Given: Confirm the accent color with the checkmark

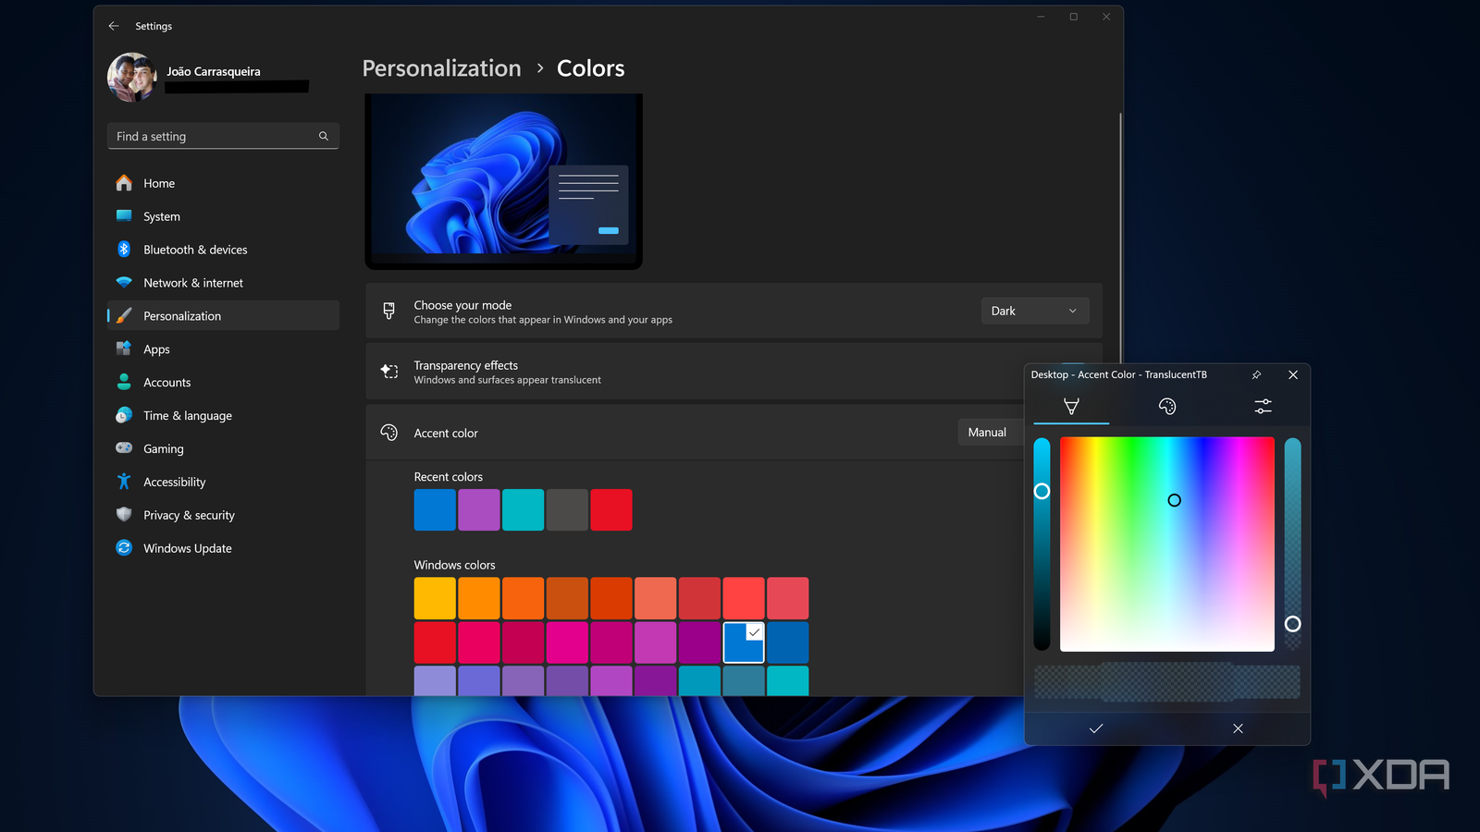Looking at the screenshot, I should (1096, 728).
